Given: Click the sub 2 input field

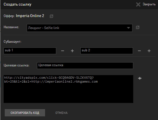Looking at the screenshot, I should pyautogui.click(x=107, y=51).
